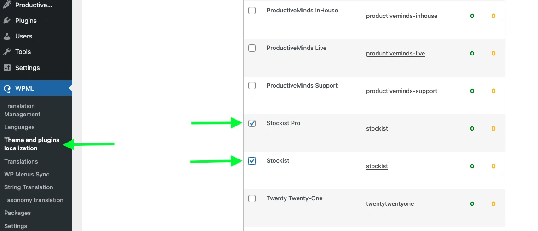The image size is (538, 231).
Task: Follow the twentytwentyone text domain link
Action: click(390, 204)
